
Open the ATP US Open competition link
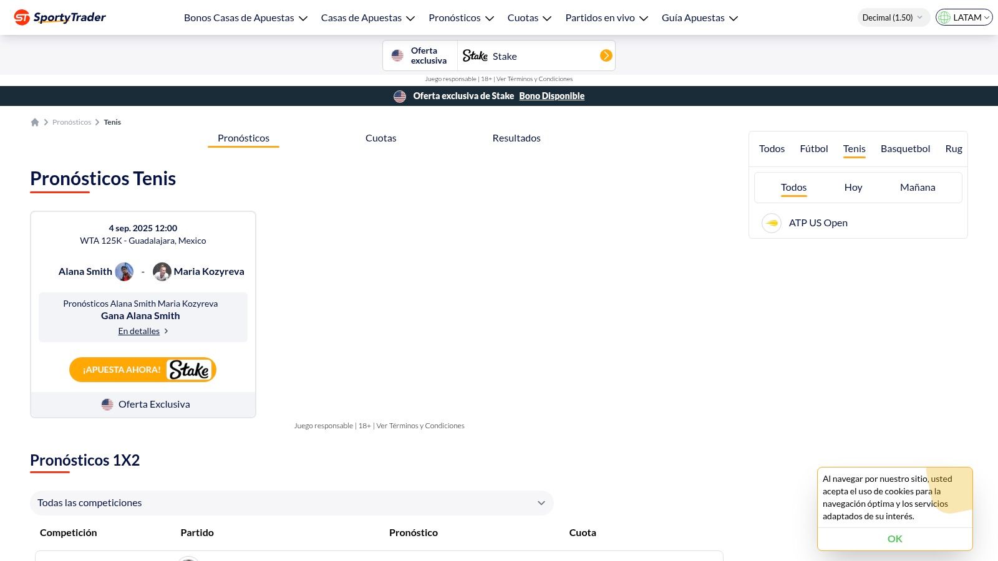click(x=818, y=223)
